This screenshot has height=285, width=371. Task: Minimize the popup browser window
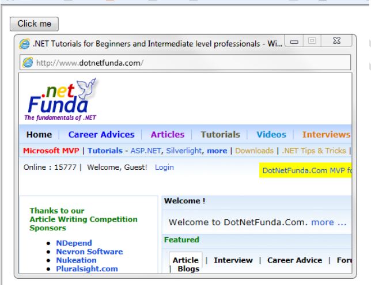[x=294, y=41]
